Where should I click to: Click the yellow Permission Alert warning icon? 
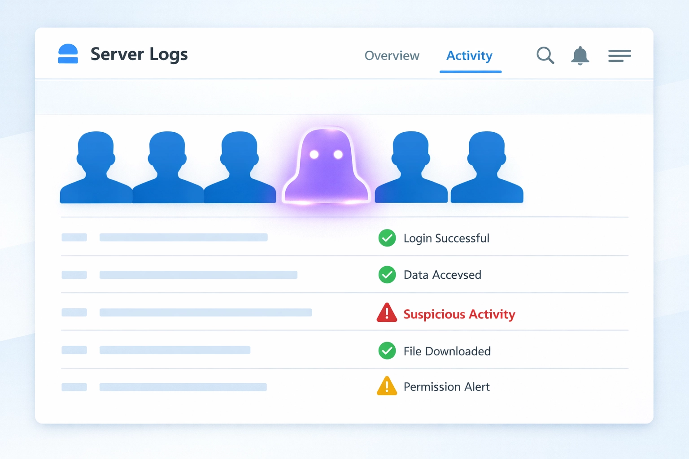pyautogui.click(x=387, y=386)
